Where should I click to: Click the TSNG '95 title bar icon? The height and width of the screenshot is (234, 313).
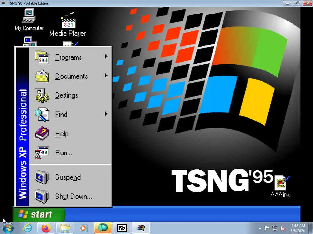(3, 3)
